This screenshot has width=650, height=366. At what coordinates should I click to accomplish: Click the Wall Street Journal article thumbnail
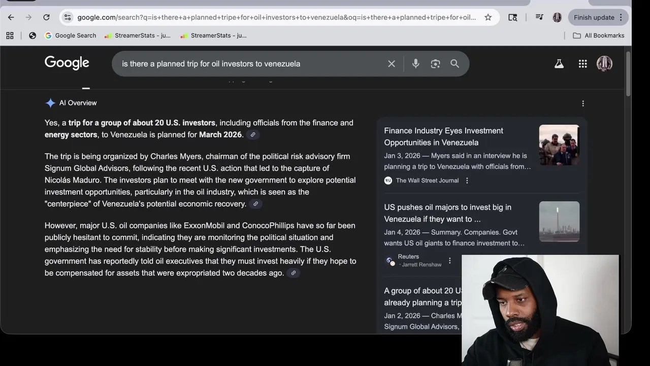point(559,145)
